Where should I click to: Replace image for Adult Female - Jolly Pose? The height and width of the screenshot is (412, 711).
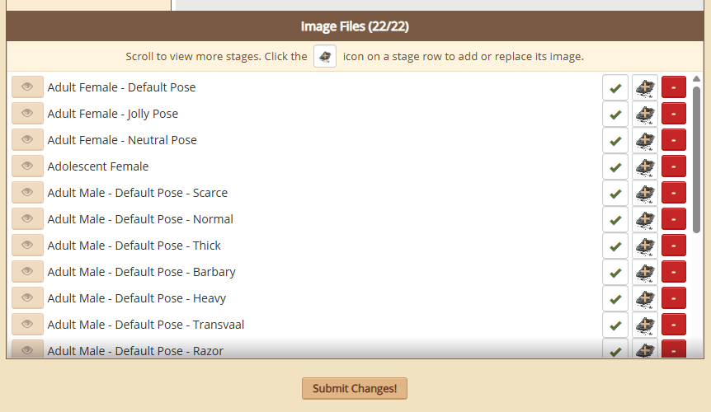click(x=644, y=114)
